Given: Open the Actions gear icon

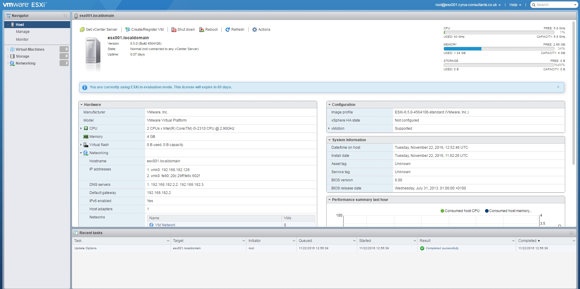Looking at the screenshot, I should [x=255, y=30].
